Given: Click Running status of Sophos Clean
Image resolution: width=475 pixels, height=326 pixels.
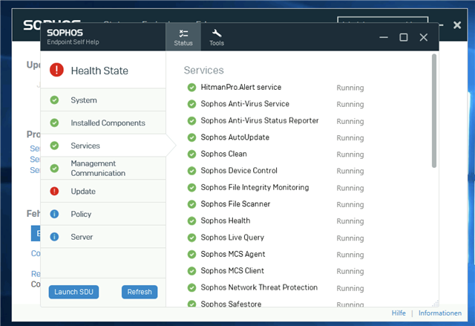Looking at the screenshot, I should coord(350,154).
